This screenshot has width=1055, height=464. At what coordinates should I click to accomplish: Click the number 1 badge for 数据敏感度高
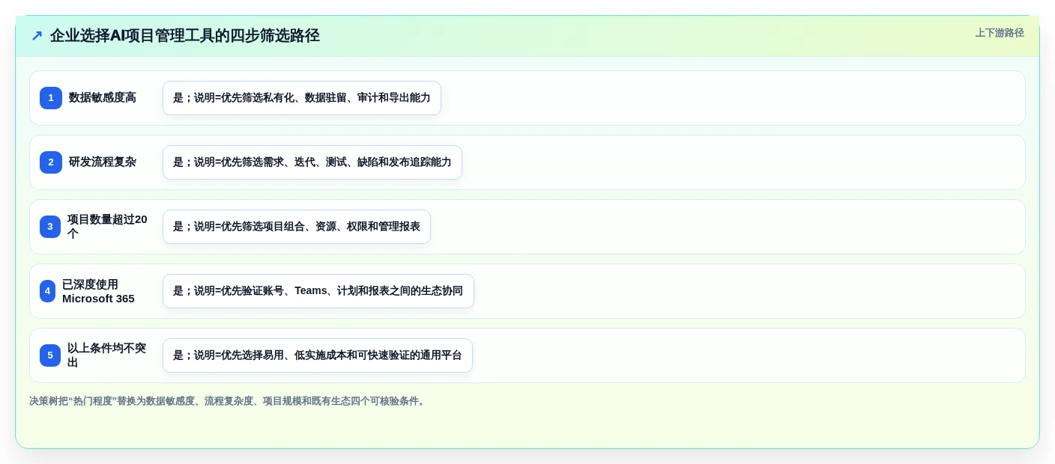point(51,98)
